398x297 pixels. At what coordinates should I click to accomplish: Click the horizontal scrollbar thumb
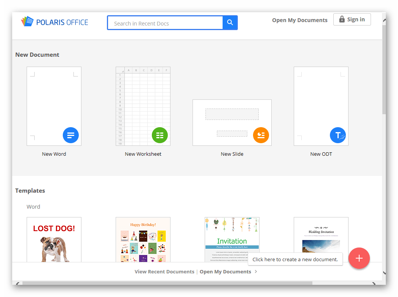pos(167,283)
